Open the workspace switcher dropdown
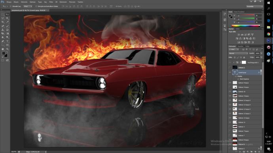This screenshot has width=273, height=153. [254, 6]
